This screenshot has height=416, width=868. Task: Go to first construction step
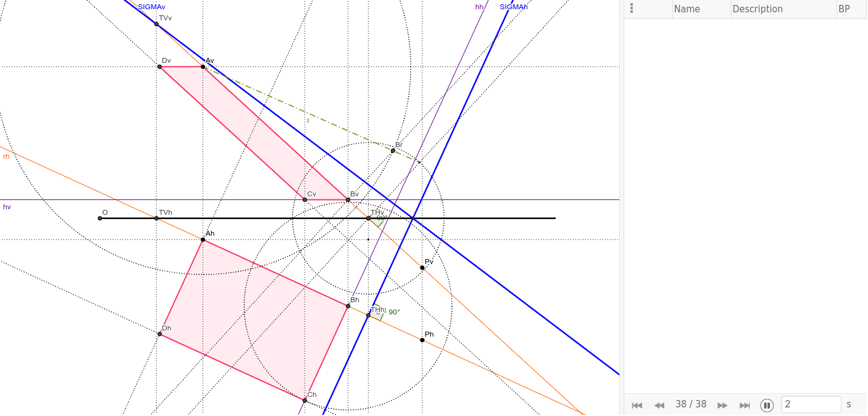click(x=637, y=405)
